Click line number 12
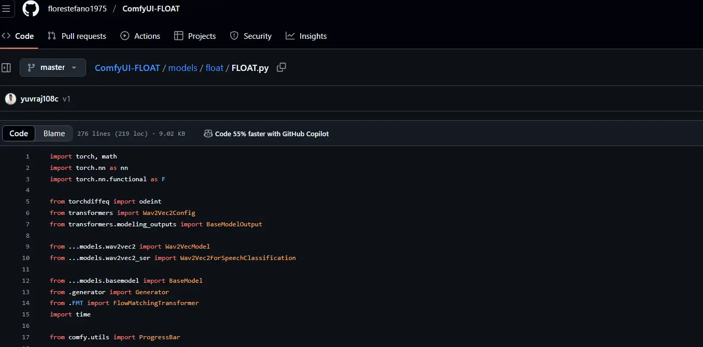 (x=26, y=281)
